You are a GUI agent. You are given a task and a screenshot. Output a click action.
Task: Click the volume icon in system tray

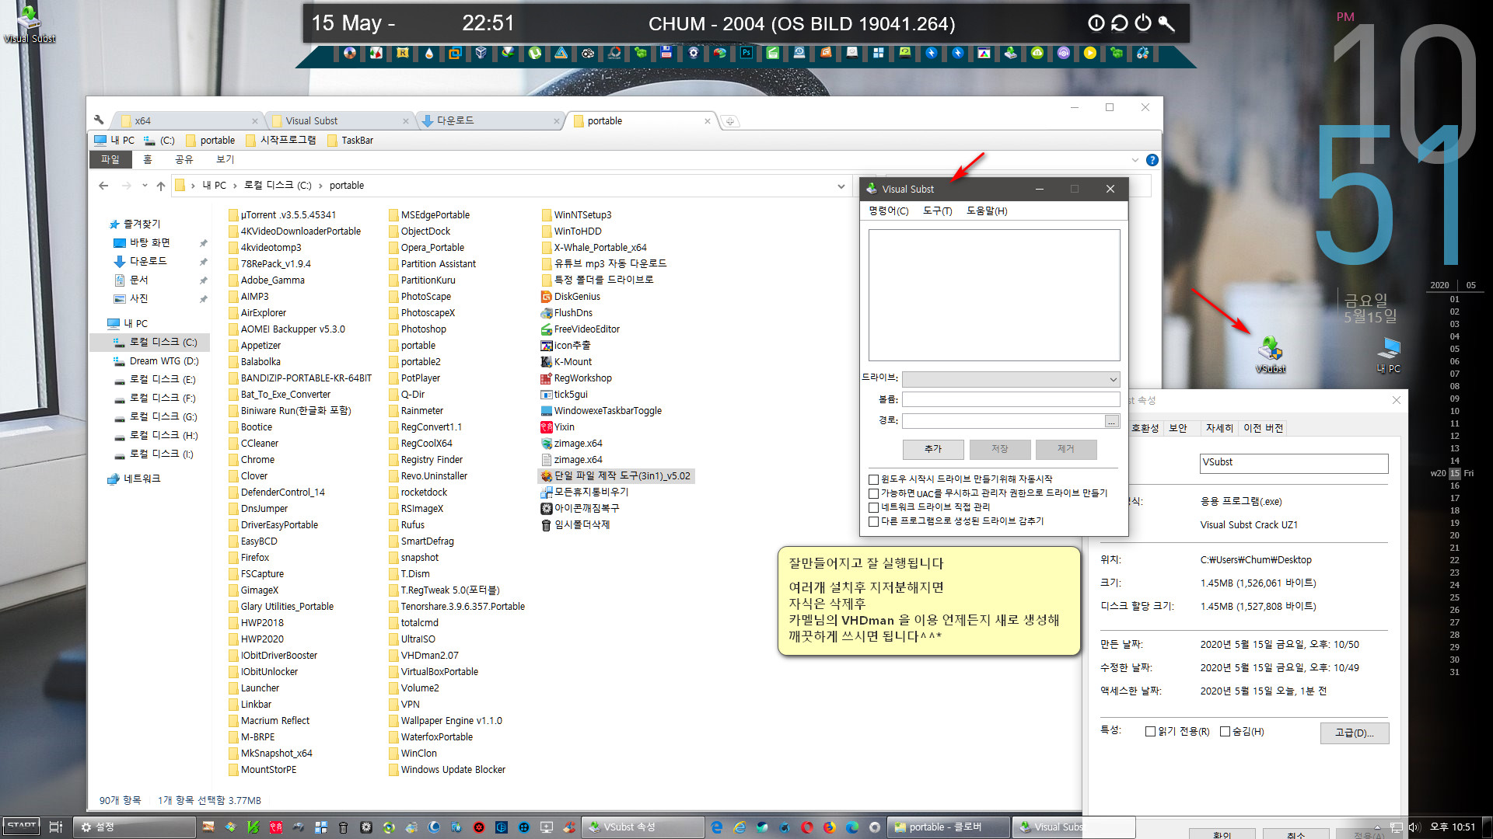(x=1414, y=827)
